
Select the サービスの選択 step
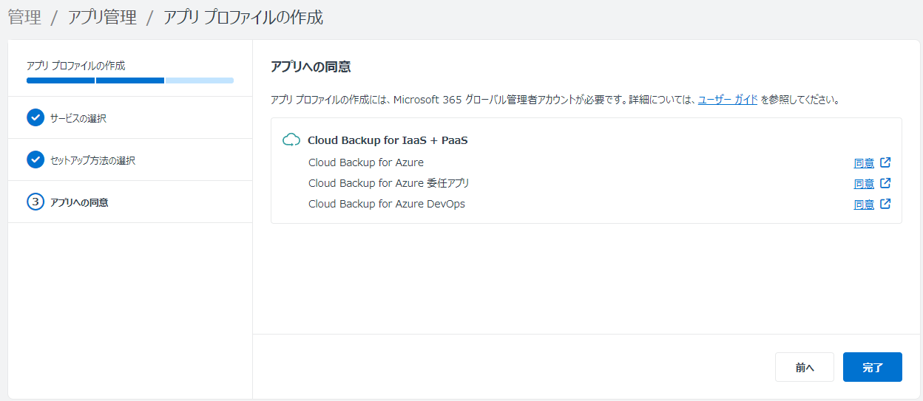[x=130, y=117]
